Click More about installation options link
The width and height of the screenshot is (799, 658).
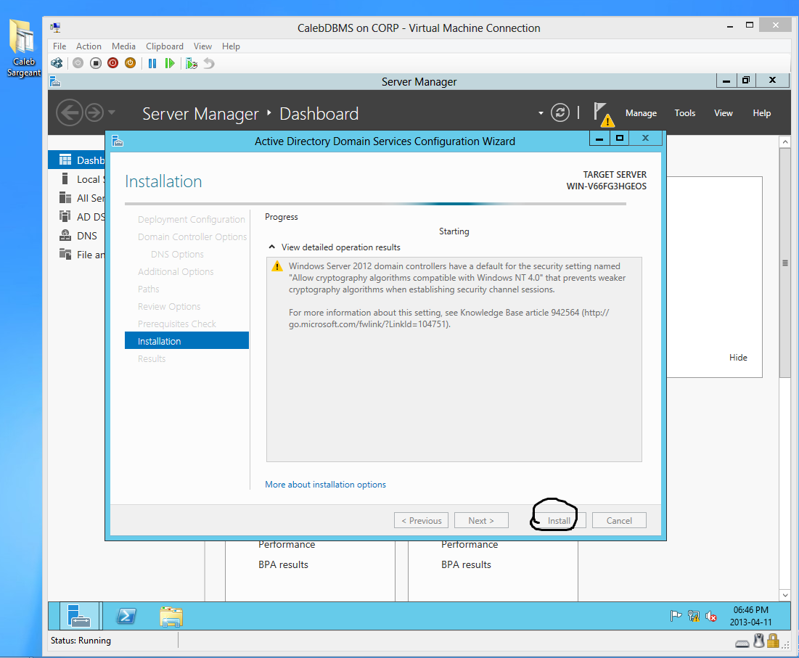(325, 485)
